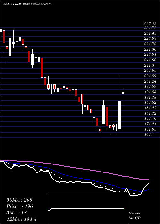
Task: Click the 201.24 price axis label
Action: coord(150,81)
